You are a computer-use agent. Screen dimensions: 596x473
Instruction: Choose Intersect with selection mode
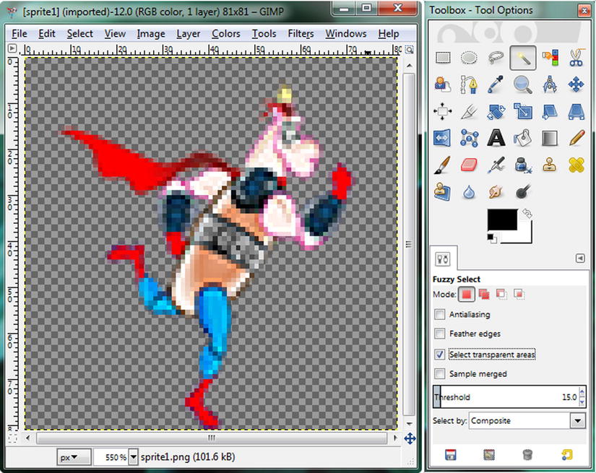click(519, 294)
